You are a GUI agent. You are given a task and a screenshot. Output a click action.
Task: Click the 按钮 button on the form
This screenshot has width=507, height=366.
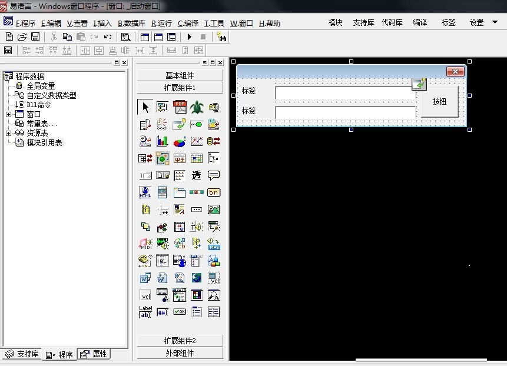[x=439, y=101]
